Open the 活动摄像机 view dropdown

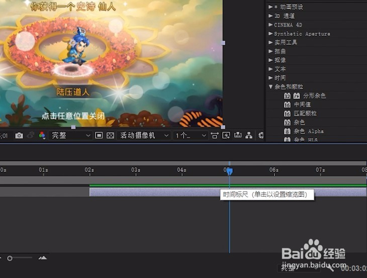pyautogui.click(x=143, y=136)
